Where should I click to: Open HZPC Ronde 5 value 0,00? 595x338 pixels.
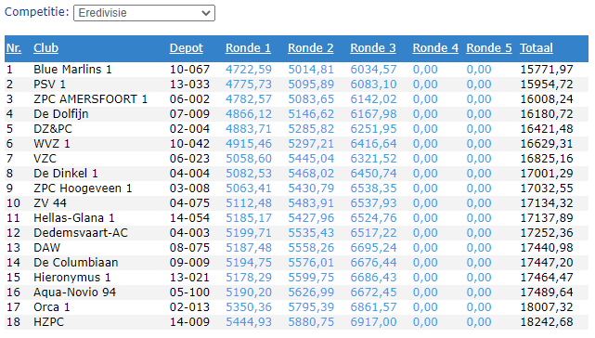click(478, 322)
